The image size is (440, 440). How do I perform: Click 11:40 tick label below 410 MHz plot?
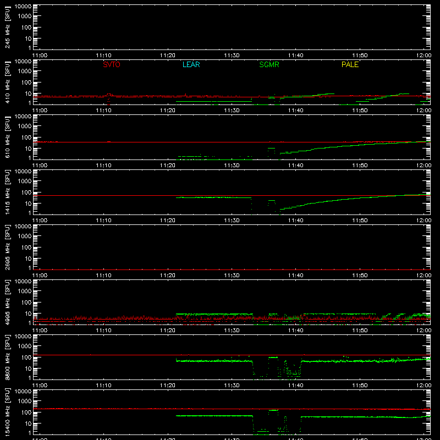tap(296, 111)
